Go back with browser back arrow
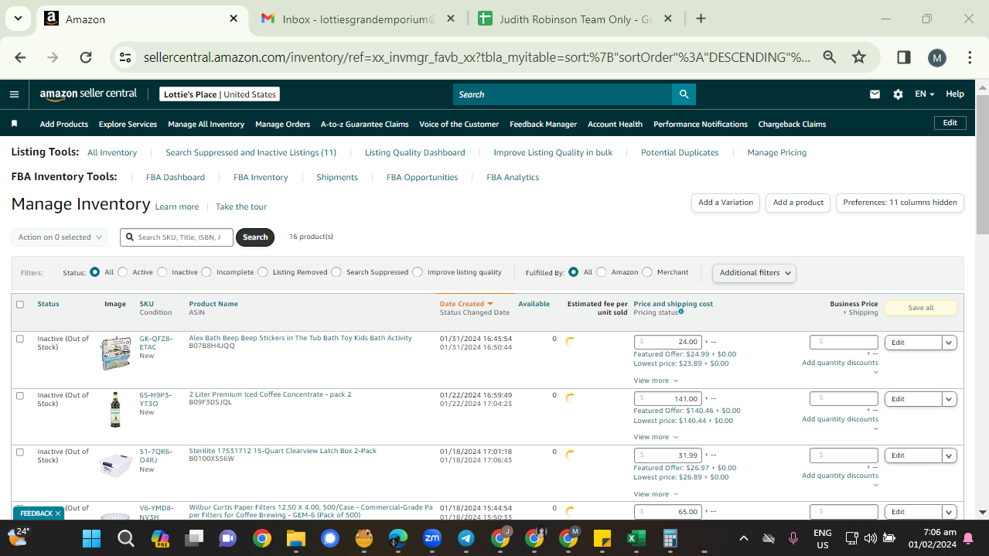 pyautogui.click(x=20, y=57)
